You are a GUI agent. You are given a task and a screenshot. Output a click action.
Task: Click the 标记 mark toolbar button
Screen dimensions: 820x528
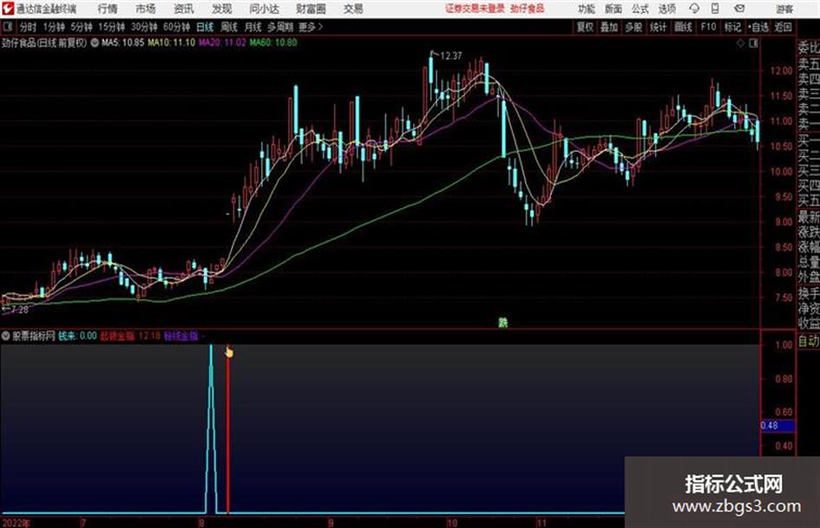coord(732,27)
